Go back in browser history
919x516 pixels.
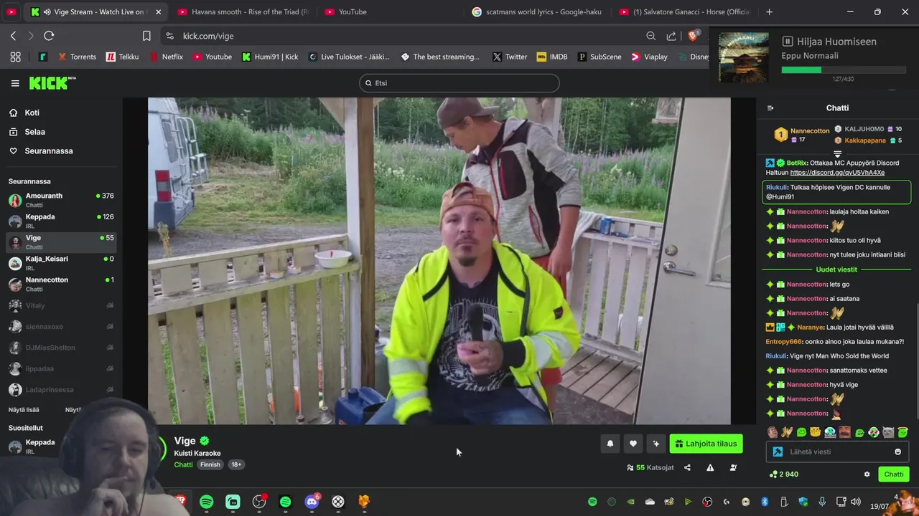pyautogui.click(x=13, y=36)
